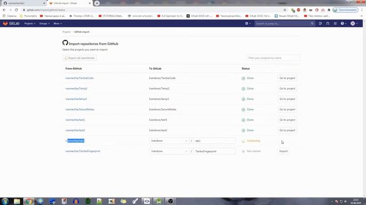366x205 pixels.
Task: Click the magnifier icon in the search box
Action: point(312,23)
